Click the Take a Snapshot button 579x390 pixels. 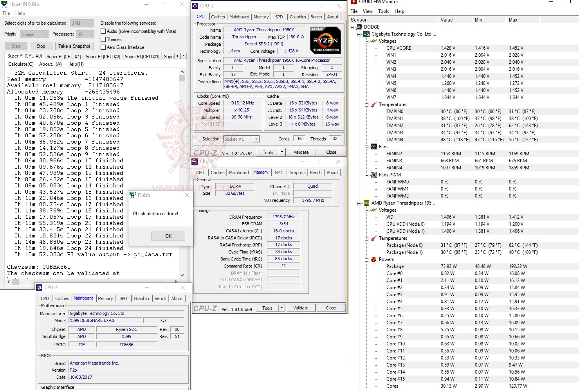[74, 46]
